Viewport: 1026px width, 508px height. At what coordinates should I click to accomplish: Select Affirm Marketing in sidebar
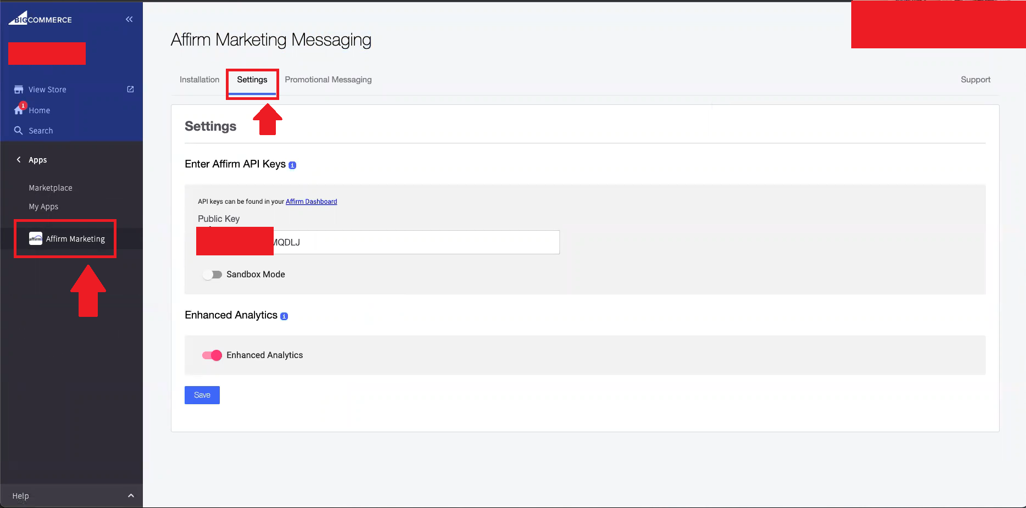pyautogui.click(x=75, y=239)
